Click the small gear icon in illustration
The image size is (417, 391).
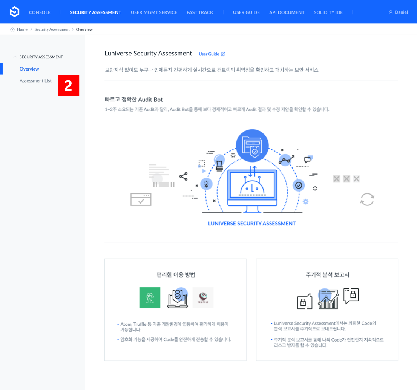point(305,202)
